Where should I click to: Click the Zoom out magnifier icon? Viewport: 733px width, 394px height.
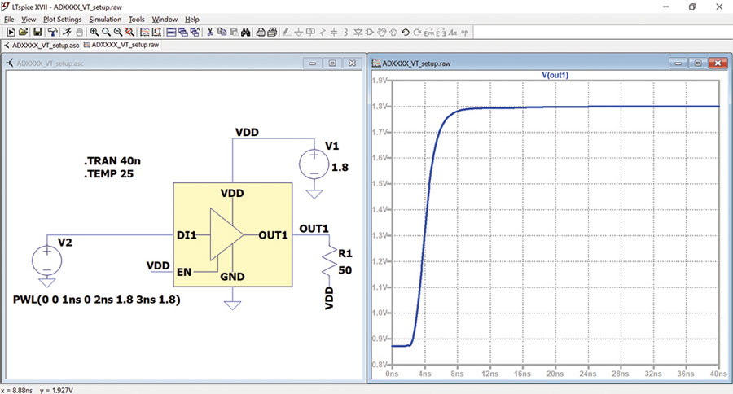tap(118, 32)
